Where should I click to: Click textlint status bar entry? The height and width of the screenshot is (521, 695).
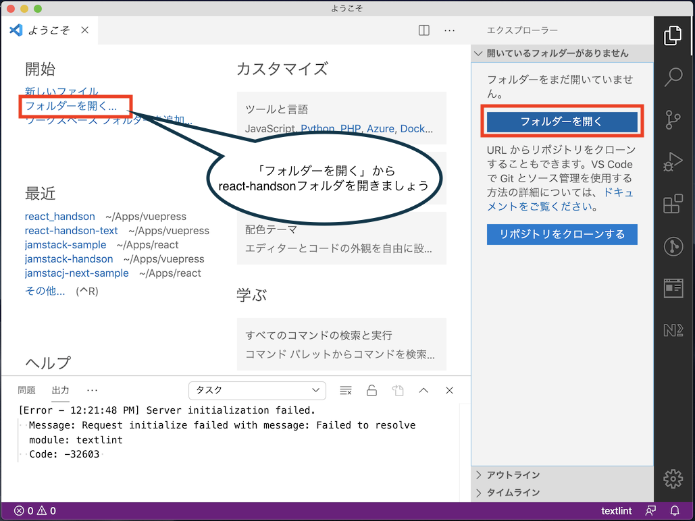(616, 511)
